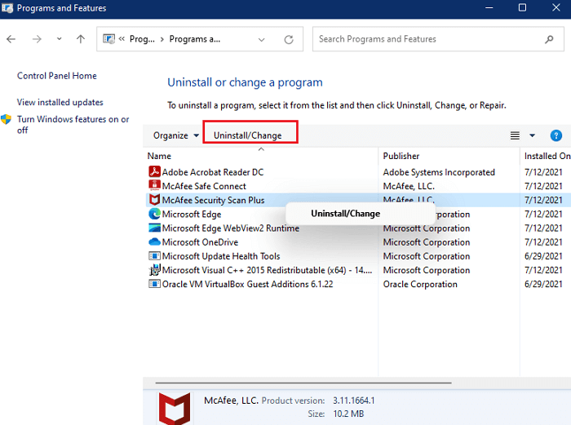Click the Edge WebView2 Runtime icon

[x=154, y=228]
